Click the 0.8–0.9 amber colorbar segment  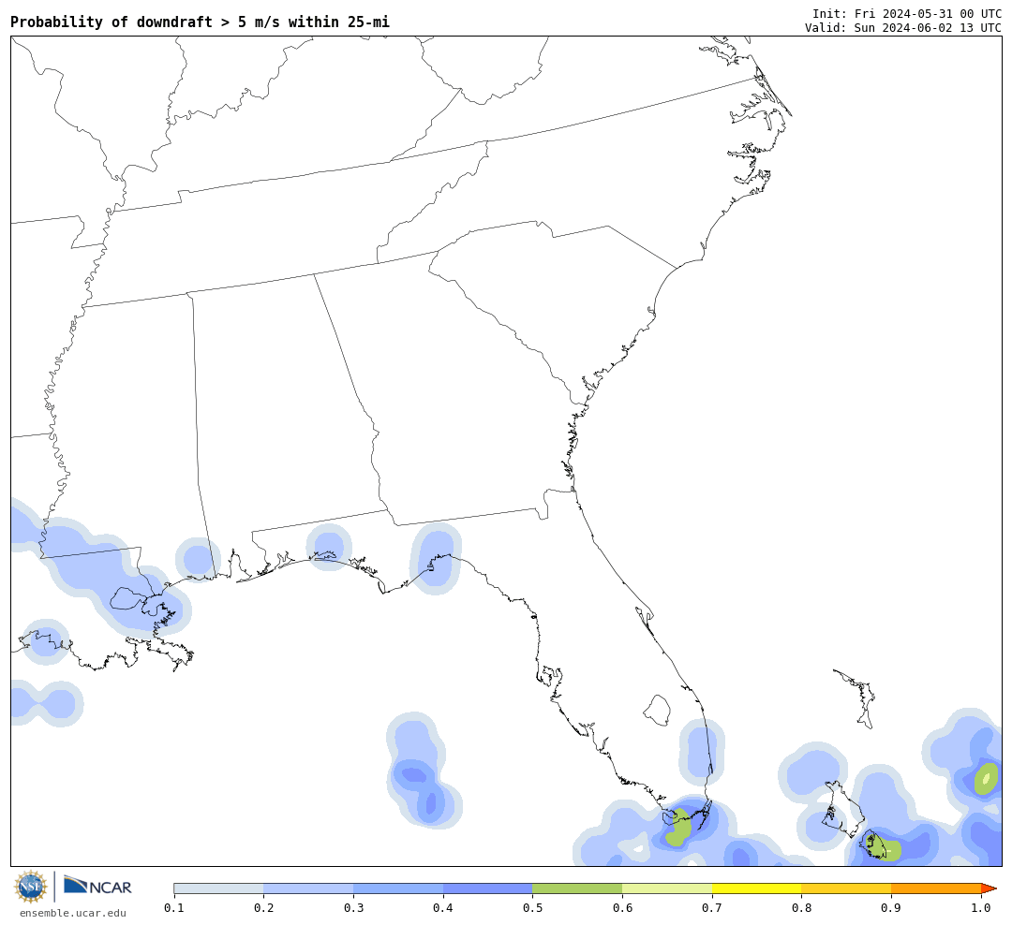tap(847, 888)
